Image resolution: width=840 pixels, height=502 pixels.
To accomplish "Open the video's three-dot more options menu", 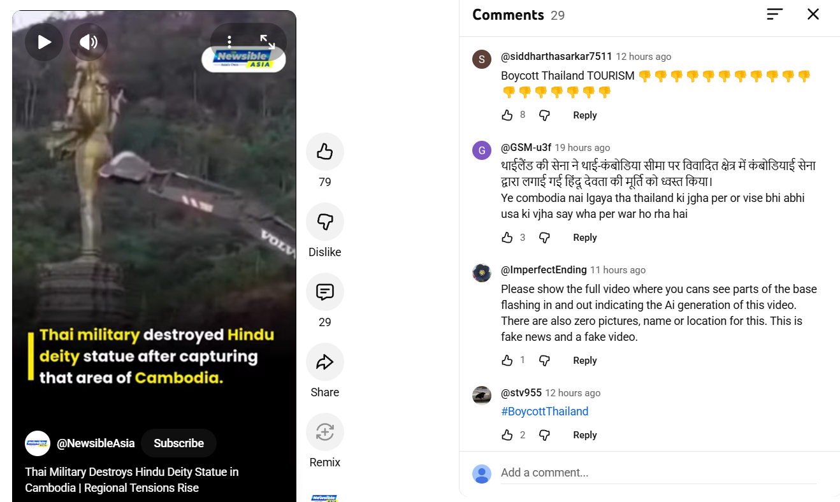I will pos(229,42).
